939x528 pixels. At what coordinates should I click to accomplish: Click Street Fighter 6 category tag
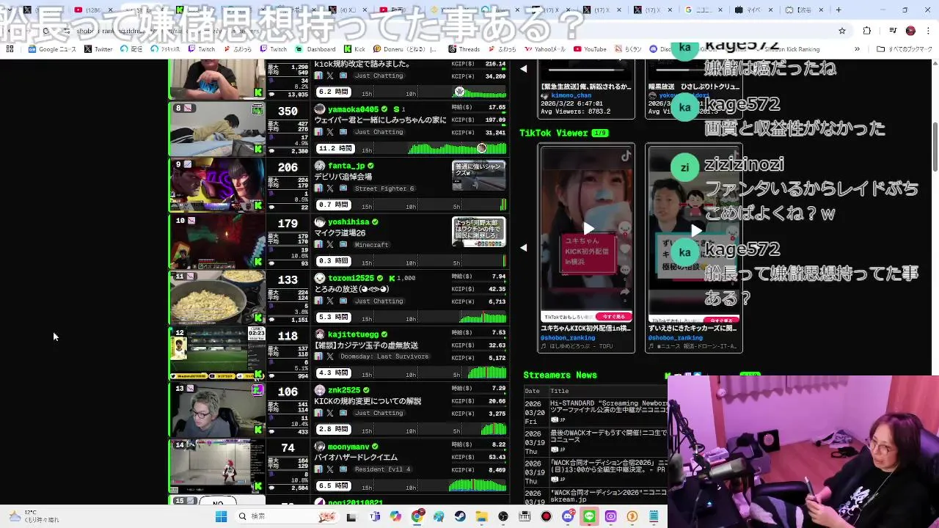384,188
